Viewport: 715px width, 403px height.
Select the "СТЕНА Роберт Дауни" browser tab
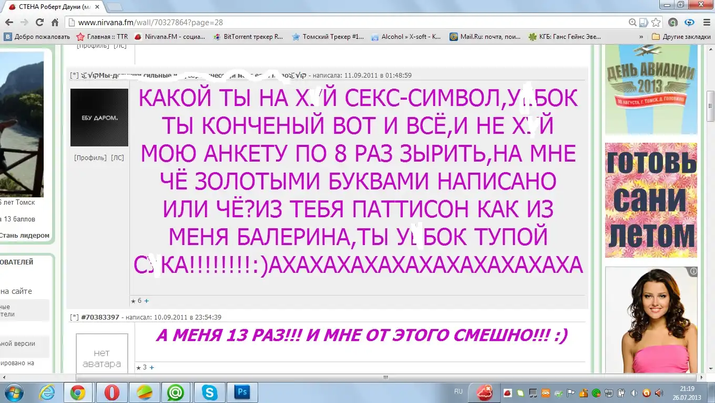click(x=50, y=6)
